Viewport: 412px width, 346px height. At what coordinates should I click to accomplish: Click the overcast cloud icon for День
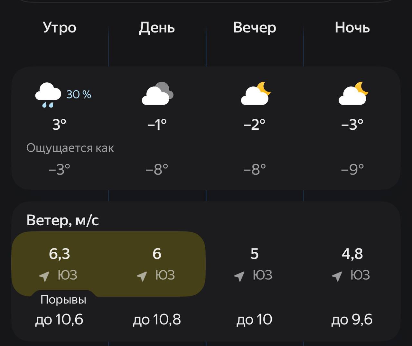[157, 94]
